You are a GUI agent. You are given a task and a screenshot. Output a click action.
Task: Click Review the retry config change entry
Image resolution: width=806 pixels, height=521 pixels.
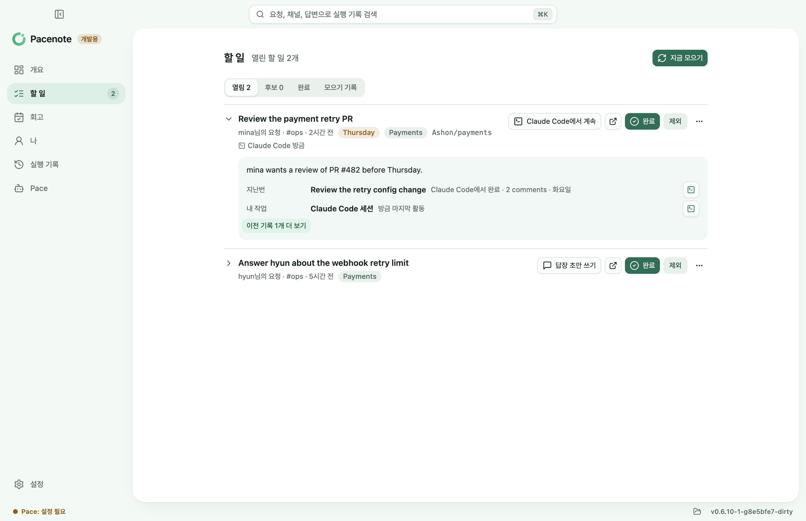pos(368,190)
